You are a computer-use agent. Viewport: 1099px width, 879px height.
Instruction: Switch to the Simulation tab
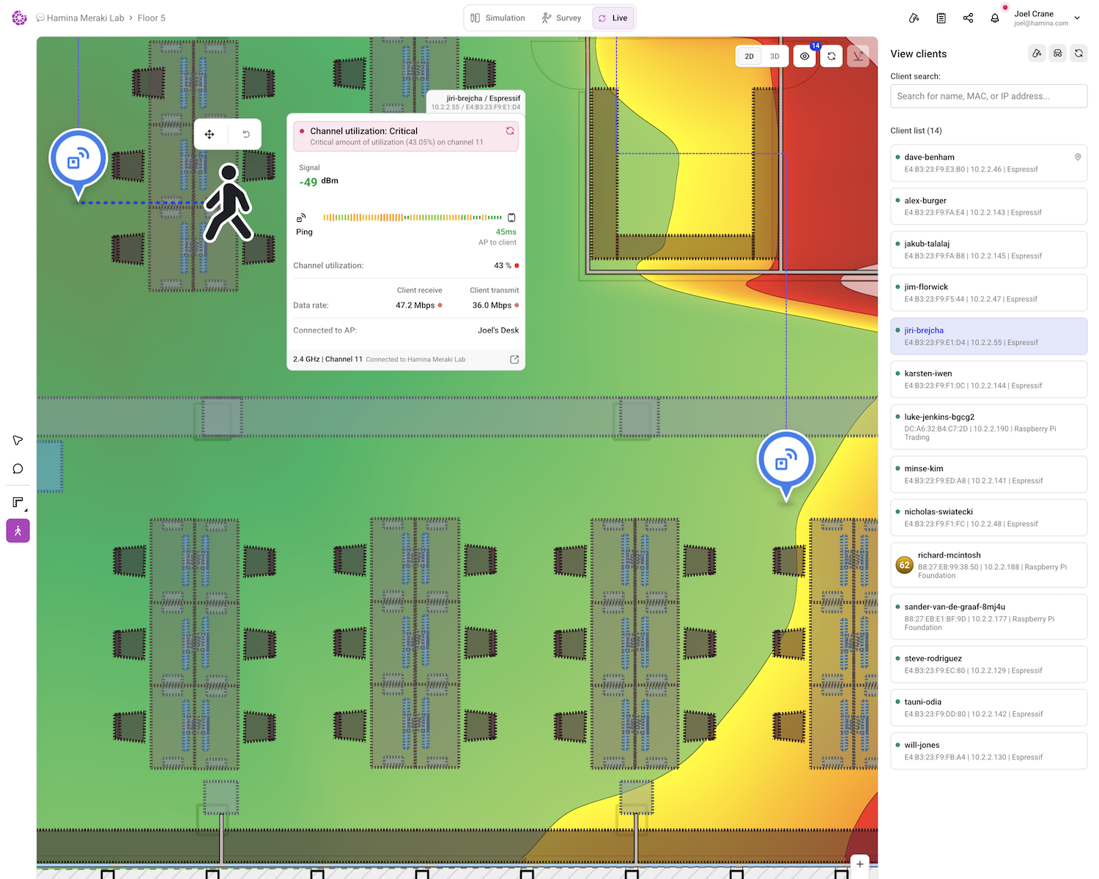click(x=498, y=18)
